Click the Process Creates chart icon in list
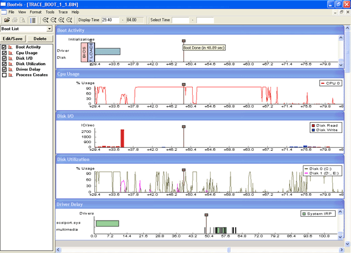This screenshot has height=253, width=351. click(x=10, y=75)
